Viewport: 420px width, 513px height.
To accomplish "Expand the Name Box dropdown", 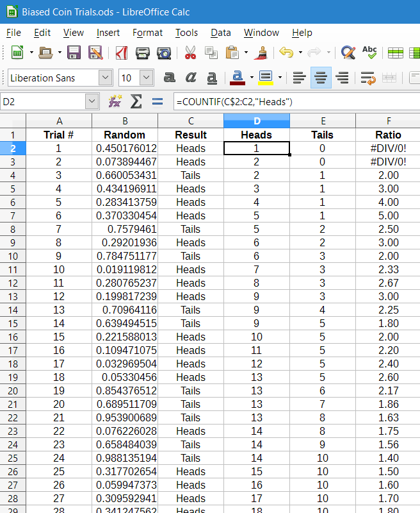I will point(92,101).
